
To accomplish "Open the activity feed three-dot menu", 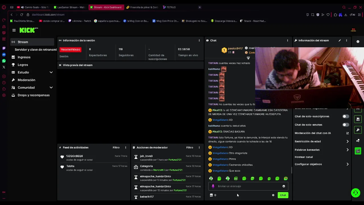I will pyautogui.click(x=125, y=147).
